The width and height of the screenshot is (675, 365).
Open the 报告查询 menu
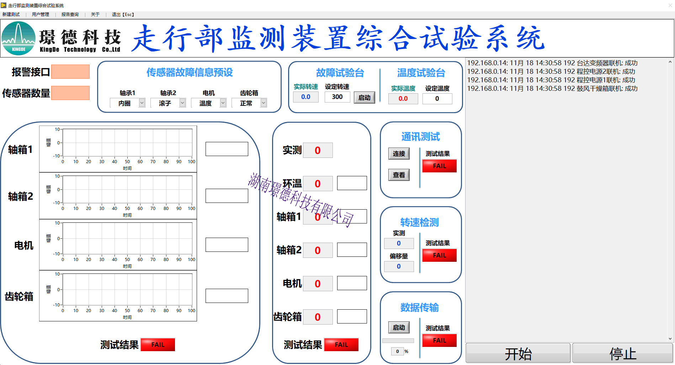click(70, 15)
